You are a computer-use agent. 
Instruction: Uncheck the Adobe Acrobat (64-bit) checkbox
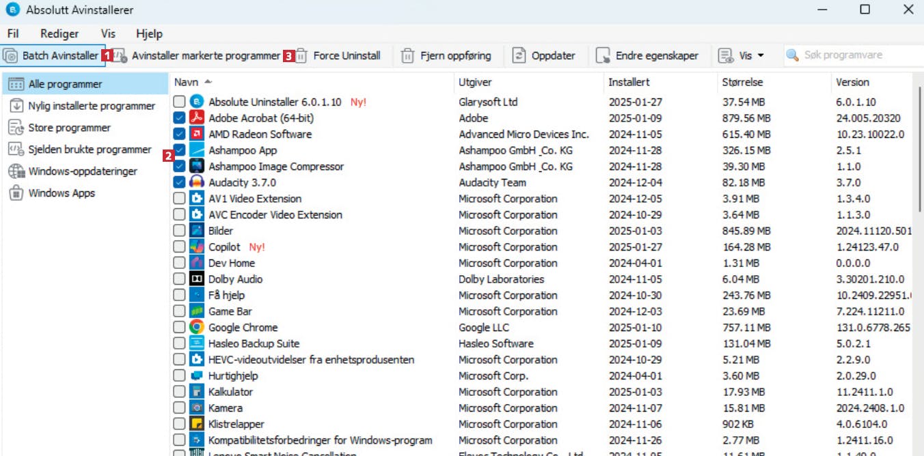pyautogui.click(x=179, y=118)
